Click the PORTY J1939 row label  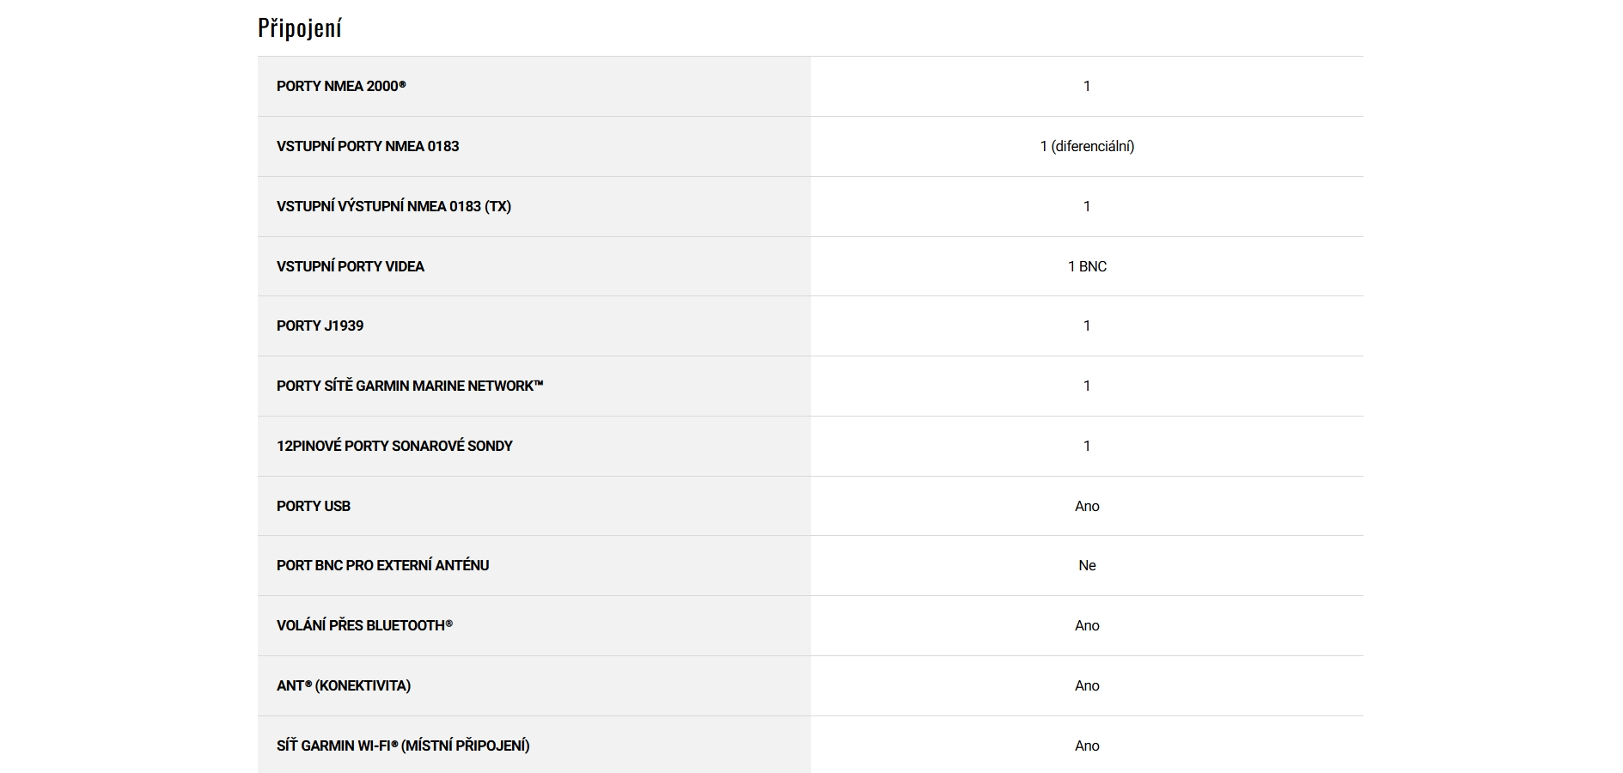point(320,326)
